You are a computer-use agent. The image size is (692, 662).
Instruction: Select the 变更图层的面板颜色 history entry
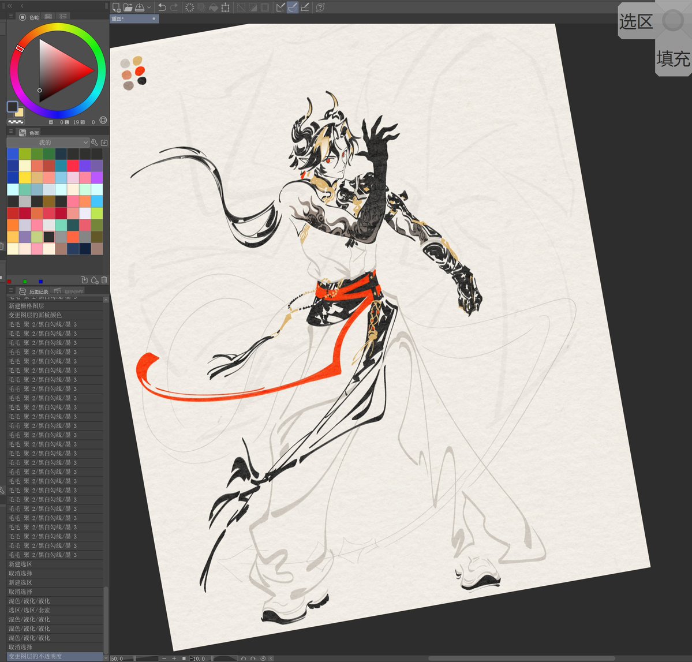coord(55,315)
